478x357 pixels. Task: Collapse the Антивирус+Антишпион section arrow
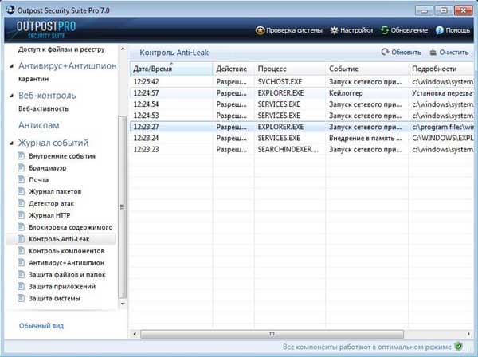11,66
